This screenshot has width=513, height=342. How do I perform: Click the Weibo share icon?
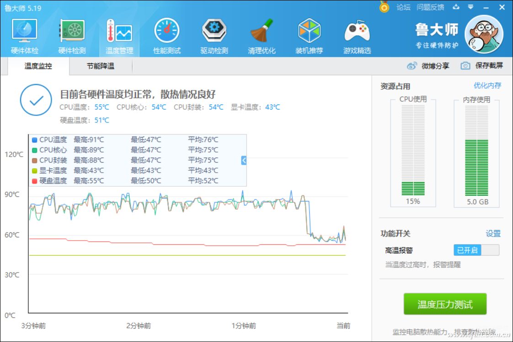coord(412,66)
